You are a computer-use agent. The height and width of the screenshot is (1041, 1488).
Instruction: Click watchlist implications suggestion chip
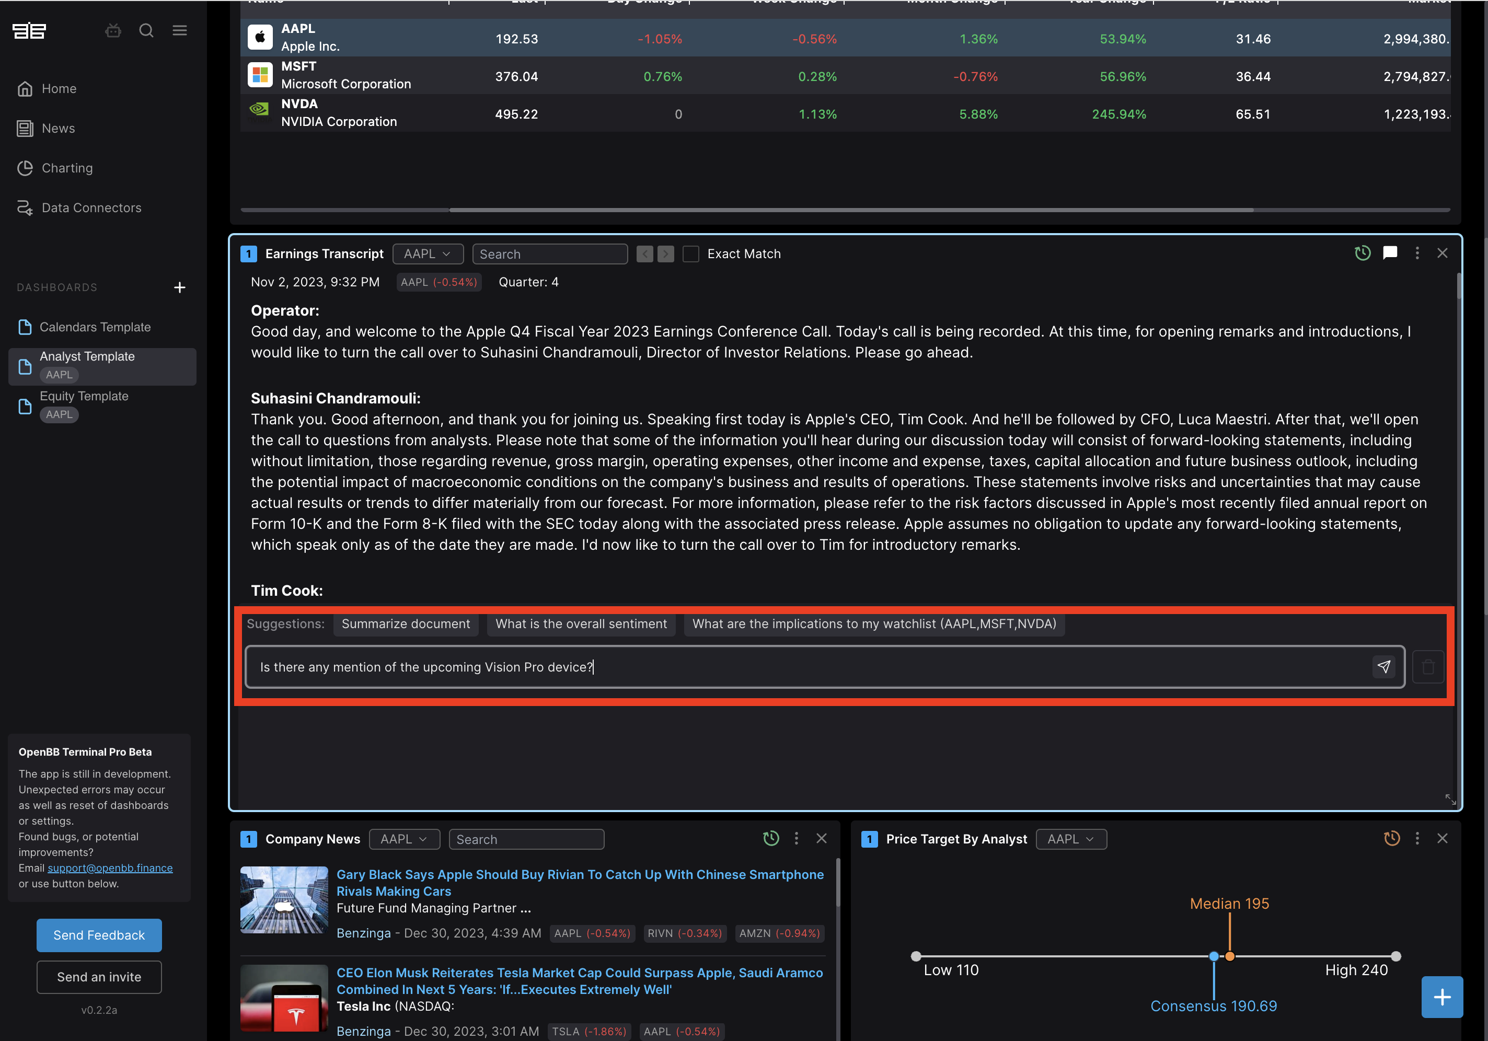874,623
